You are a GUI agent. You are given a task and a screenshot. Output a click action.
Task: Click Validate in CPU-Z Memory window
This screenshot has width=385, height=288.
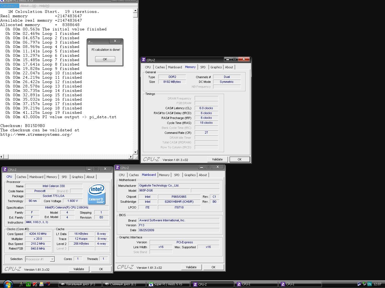(x=217, y=159)
